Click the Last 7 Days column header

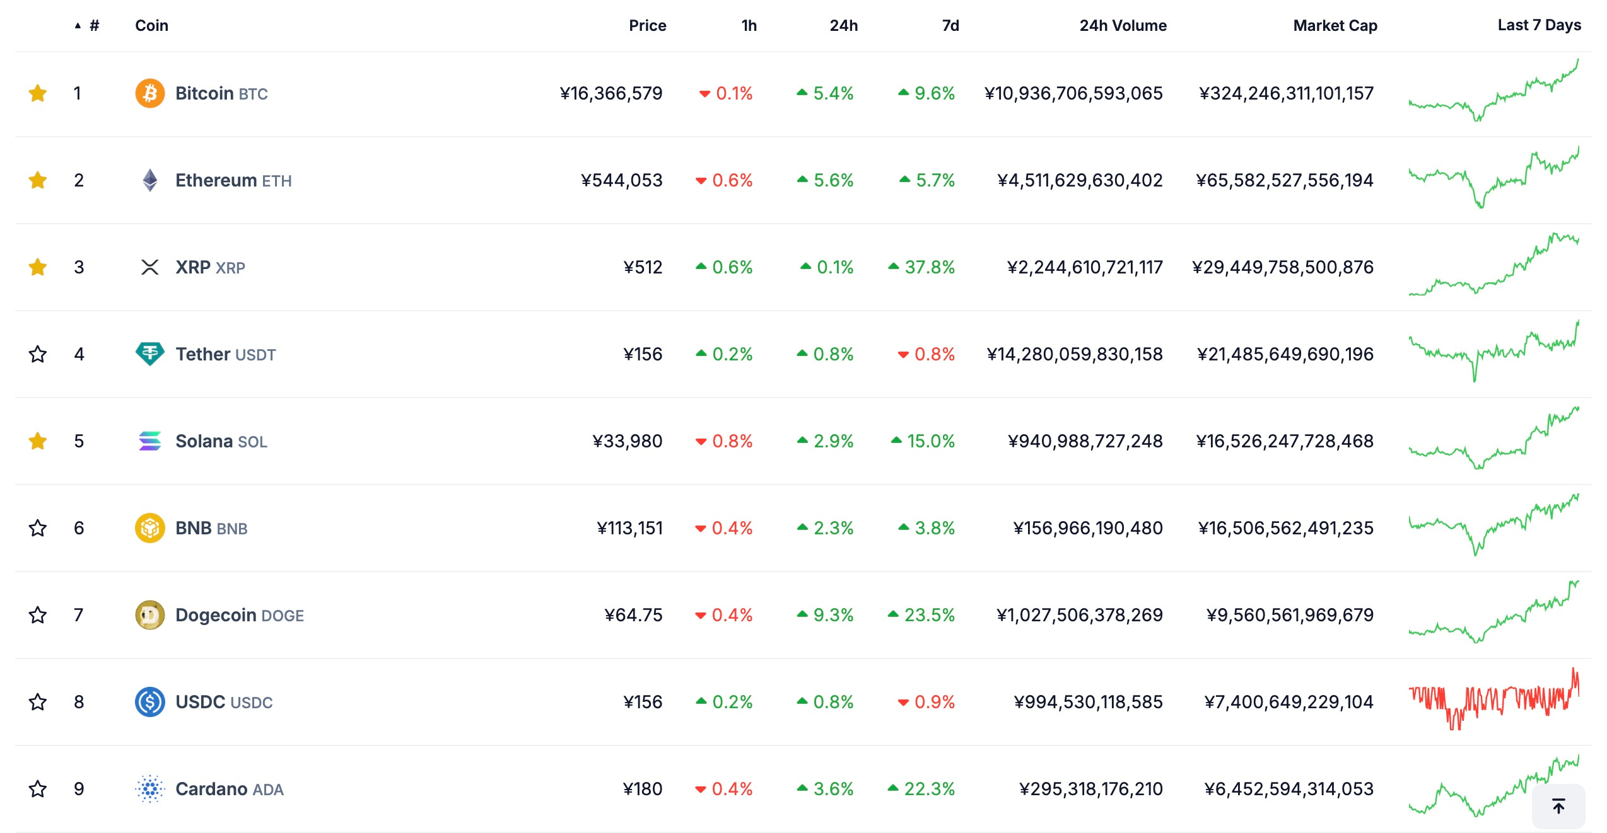1540,25
